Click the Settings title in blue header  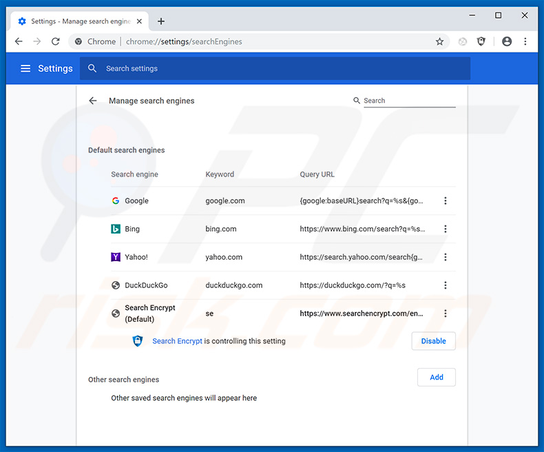pyautogui.click(x=56, y=68)
